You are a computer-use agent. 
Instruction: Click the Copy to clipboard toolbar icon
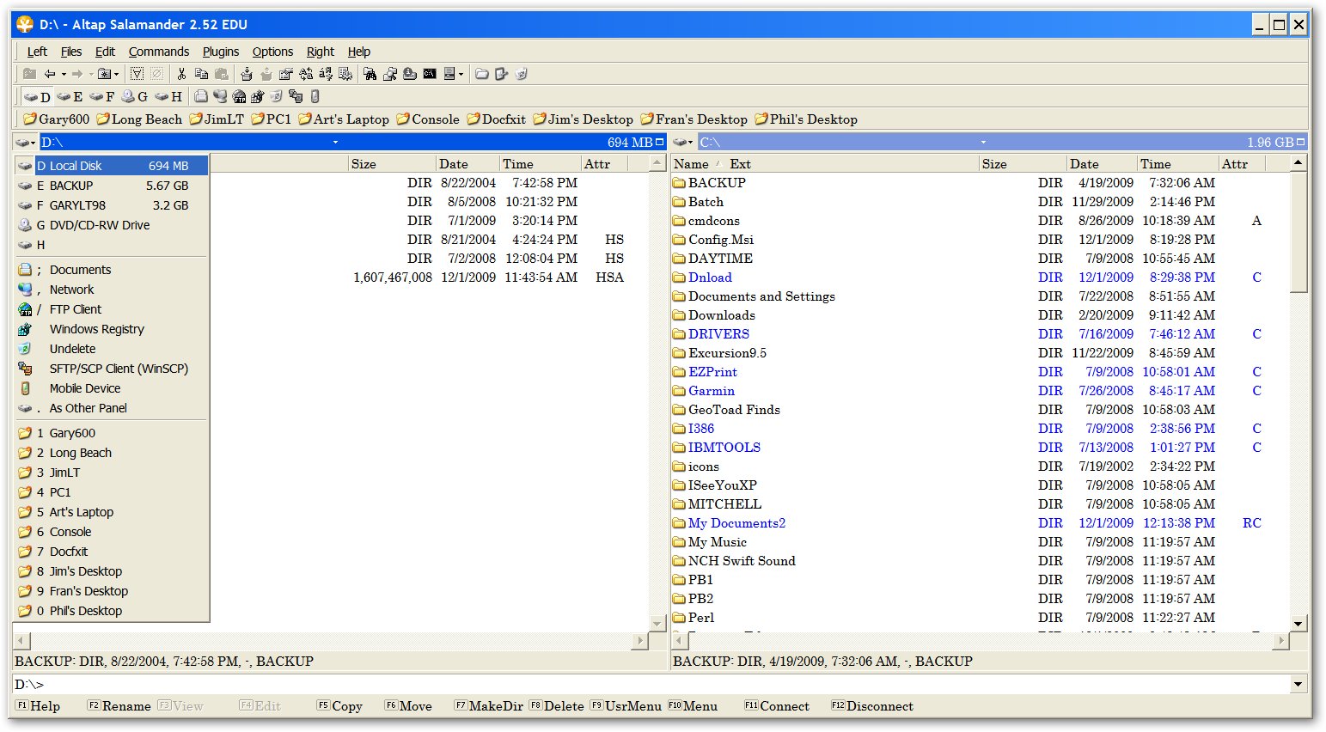pyautogui.click(x=201, y=74)
